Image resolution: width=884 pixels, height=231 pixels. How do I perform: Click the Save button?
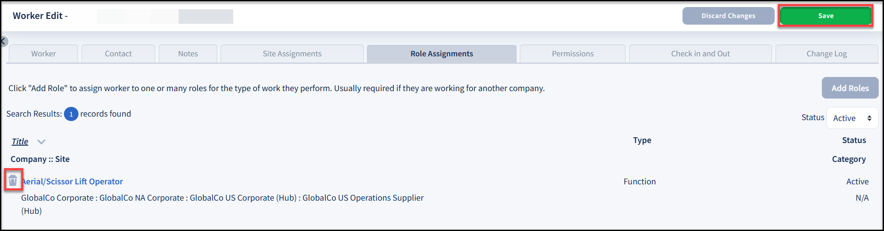(825, 16)
